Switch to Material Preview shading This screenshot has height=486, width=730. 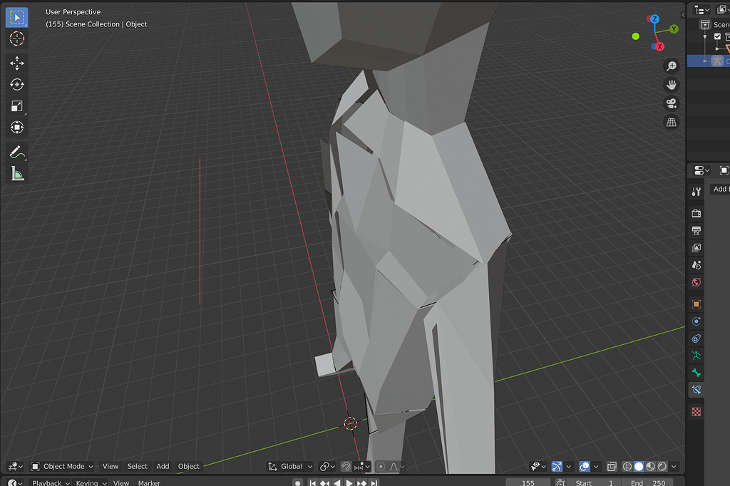click(650, 467)
